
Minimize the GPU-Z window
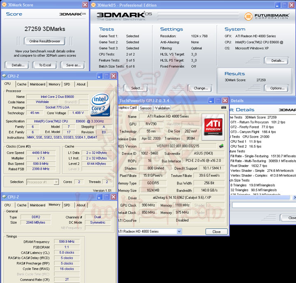pos(211,101)
